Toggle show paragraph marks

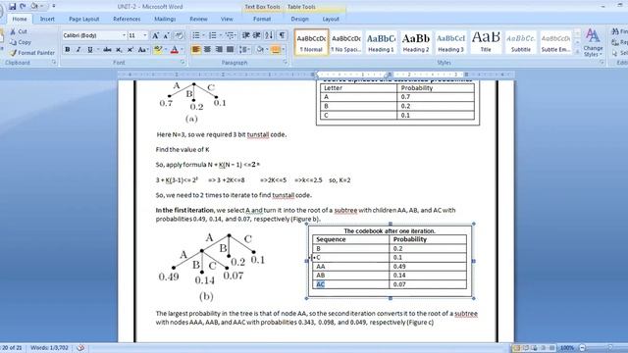pyautogui.click(x=282, y=35)
